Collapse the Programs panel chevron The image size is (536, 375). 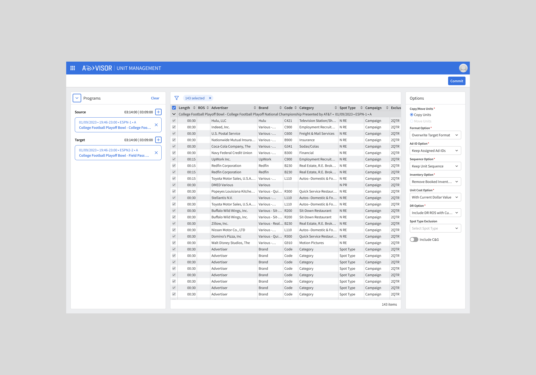coord(77,98)
